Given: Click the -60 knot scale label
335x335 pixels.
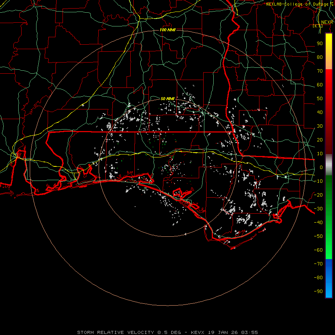Looking at the screenshot, I should tap(318, 250).
